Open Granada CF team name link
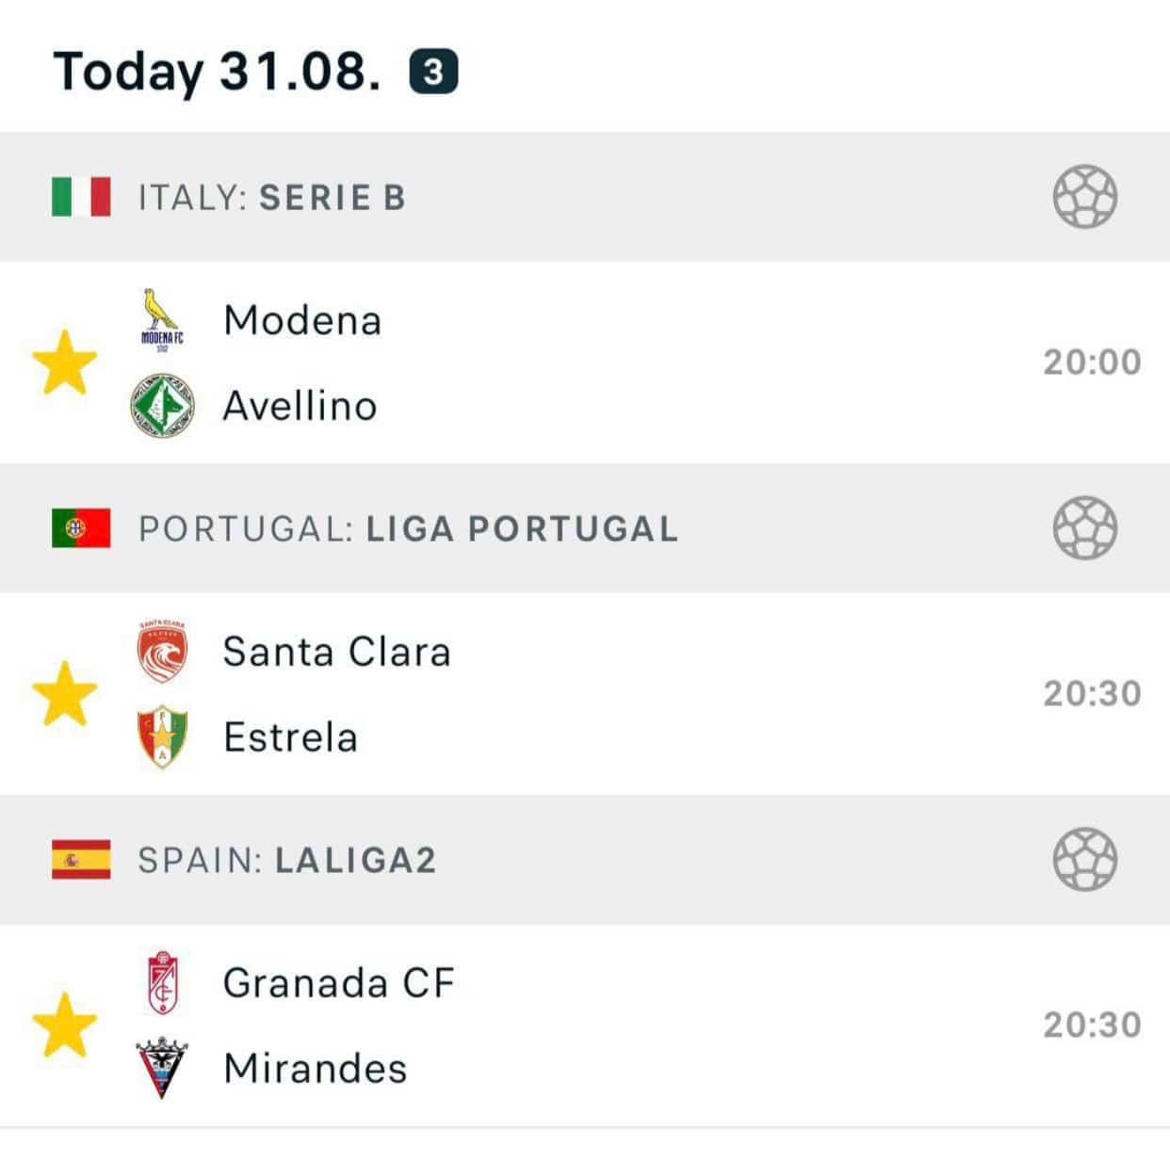Screen dimensions: 1170x1162 point(339,983)
